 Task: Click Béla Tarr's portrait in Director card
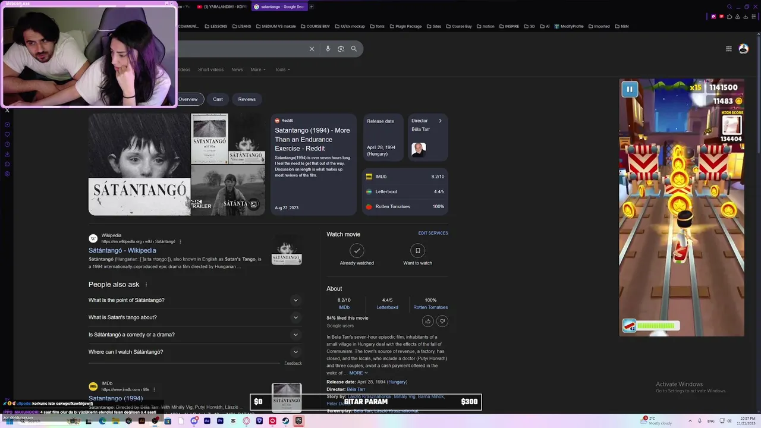point(419,149)
